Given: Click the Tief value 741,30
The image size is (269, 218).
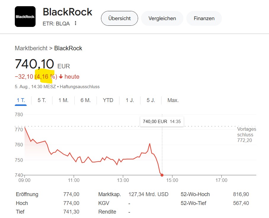Looking at the screenshot, I should pos(71,212).
